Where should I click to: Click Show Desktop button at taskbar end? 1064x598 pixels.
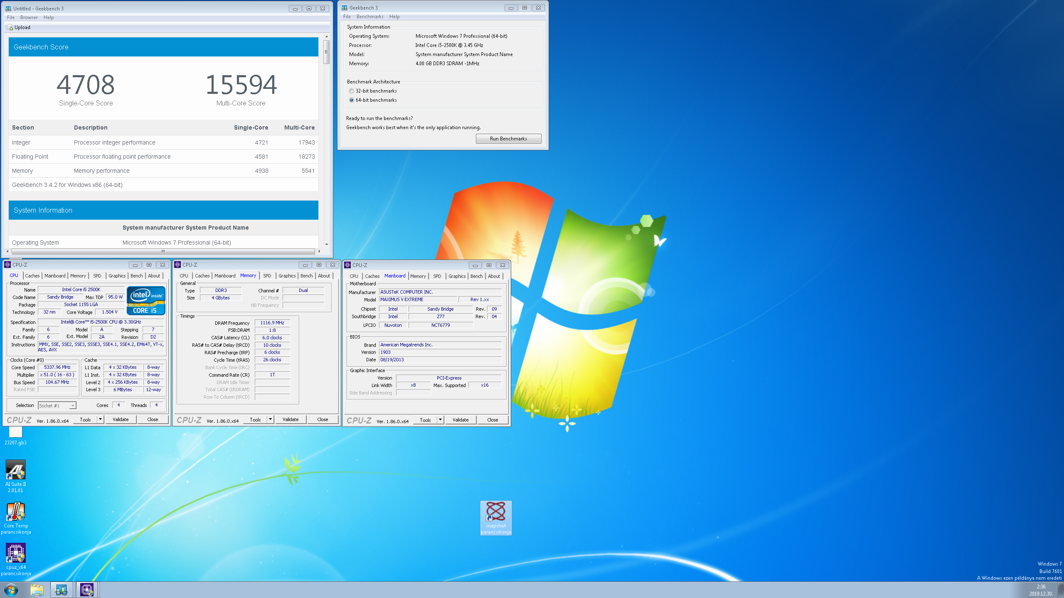(1061, 590)
